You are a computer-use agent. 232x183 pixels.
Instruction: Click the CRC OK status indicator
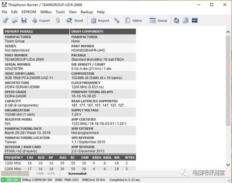coord(11,180)
